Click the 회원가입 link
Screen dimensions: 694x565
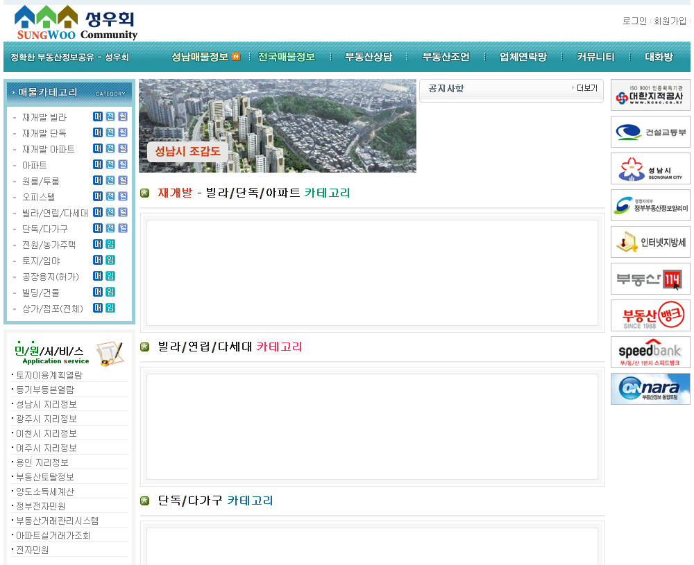pyautogui.click(x=670, y=21)
